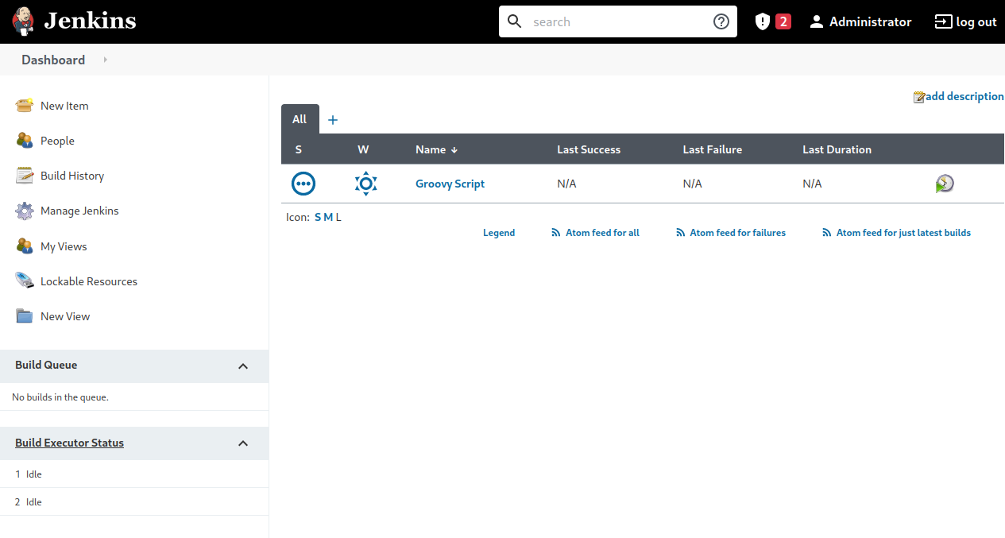This screenshot has height=538, width=1005.
Task: Collapse the Build Queue panel
Action: 243,366
